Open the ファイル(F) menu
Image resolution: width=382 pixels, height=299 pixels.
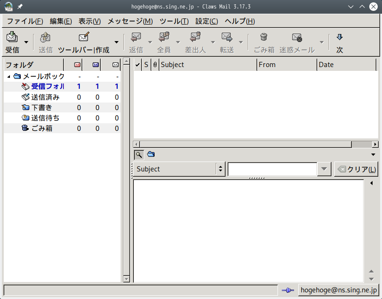(x=25, y=21)
